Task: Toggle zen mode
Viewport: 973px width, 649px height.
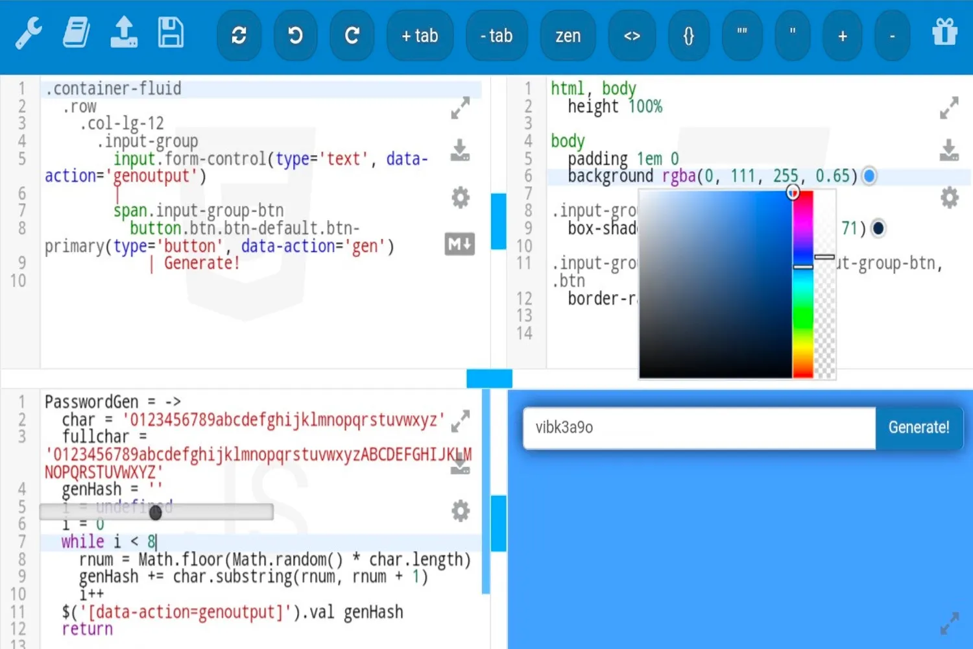Action: click(x=567, y=36)
